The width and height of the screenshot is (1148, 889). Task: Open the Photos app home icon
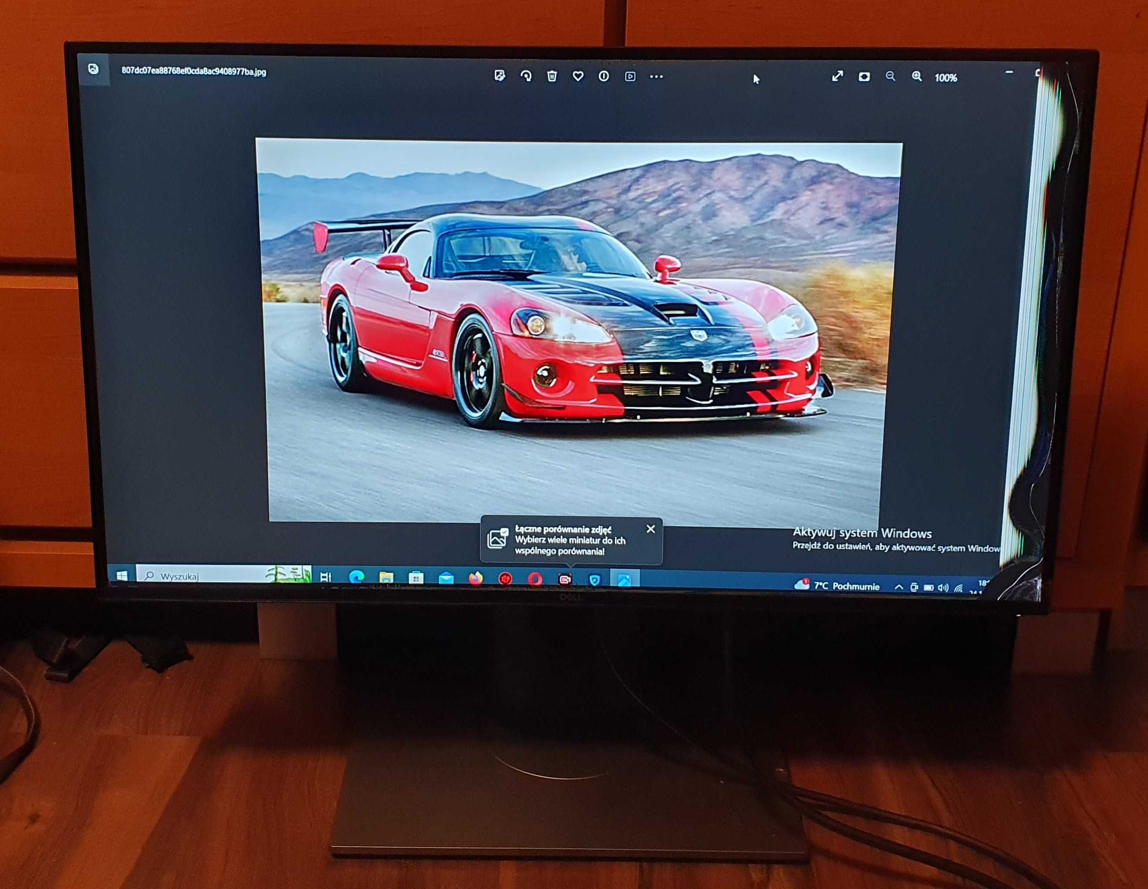(94, 69)
